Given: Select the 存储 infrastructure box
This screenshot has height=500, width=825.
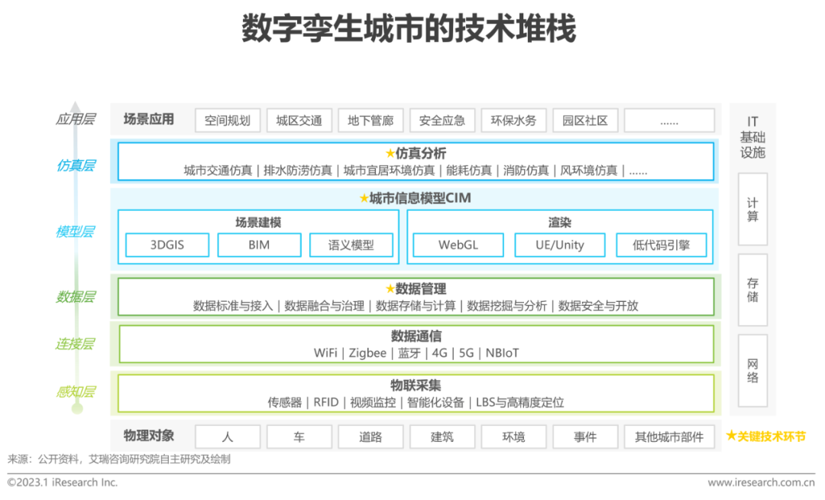Looking at the screenshot, I should coord(752,290).
